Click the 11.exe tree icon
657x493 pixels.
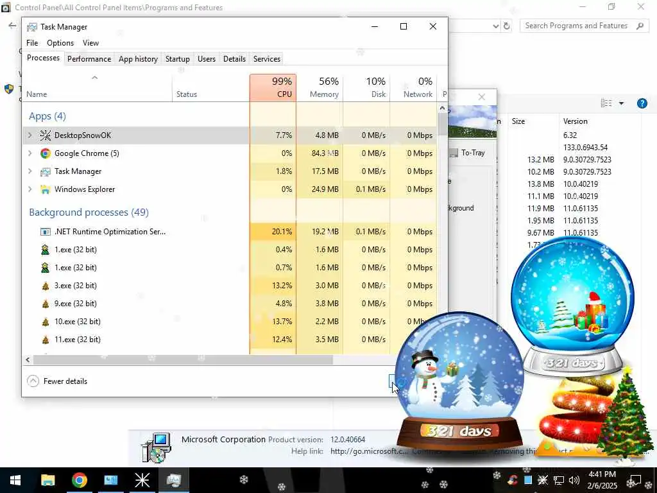46,340
